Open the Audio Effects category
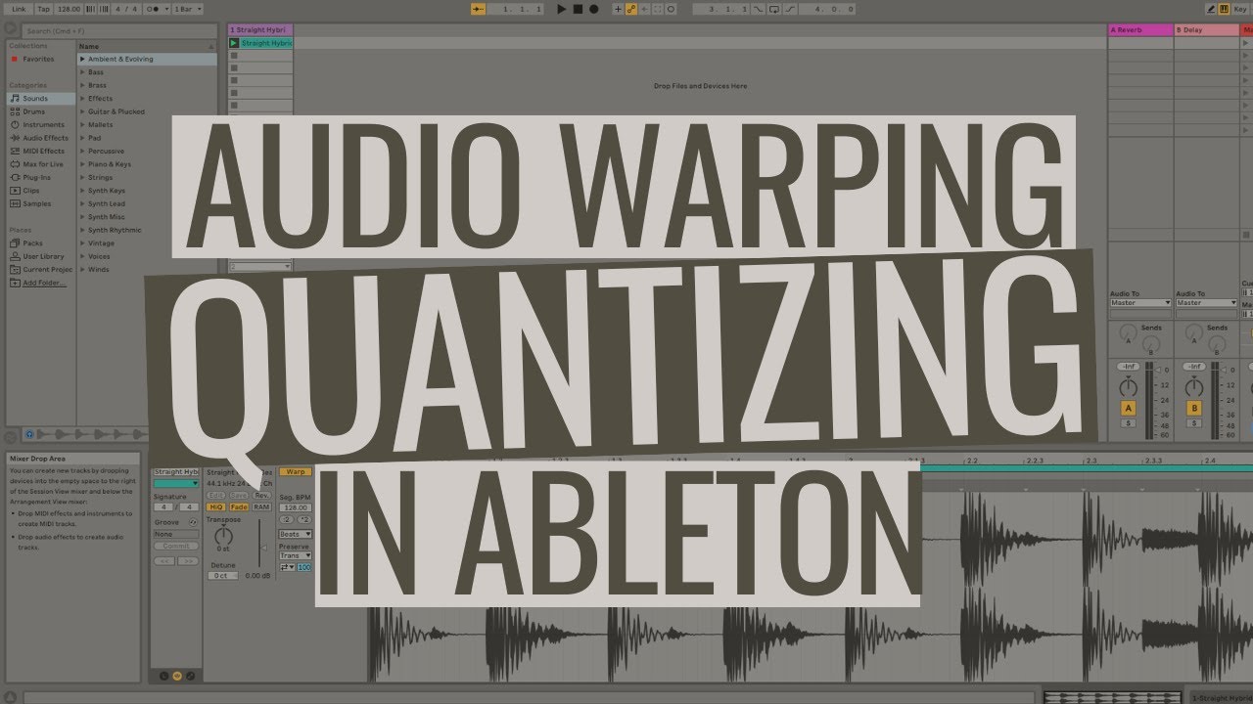 [x=45, y=138]
